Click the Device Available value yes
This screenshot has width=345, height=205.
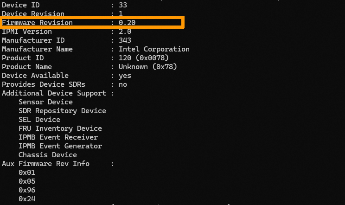125,76
